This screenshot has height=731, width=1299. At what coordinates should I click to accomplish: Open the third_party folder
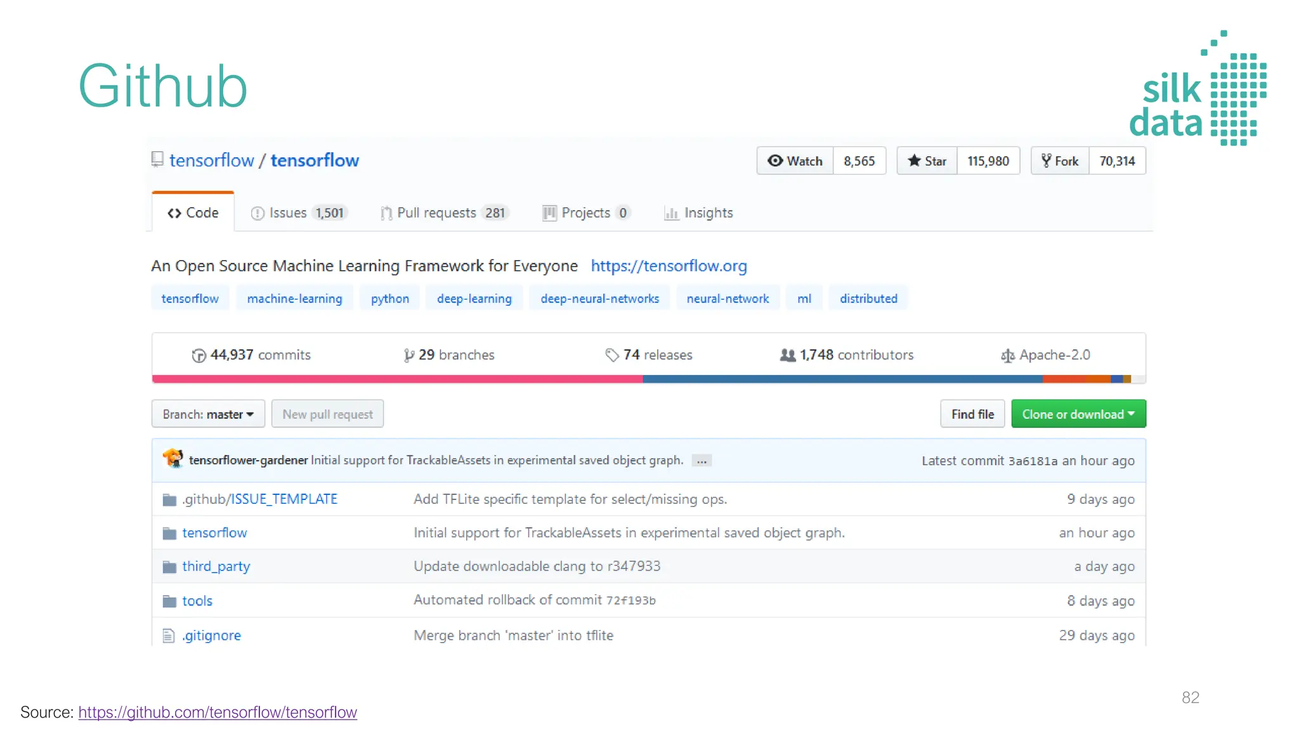point(216,566)
